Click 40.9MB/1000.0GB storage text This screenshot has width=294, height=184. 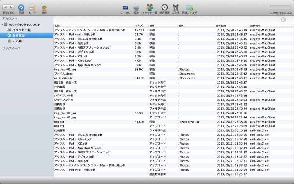[280, 13]
